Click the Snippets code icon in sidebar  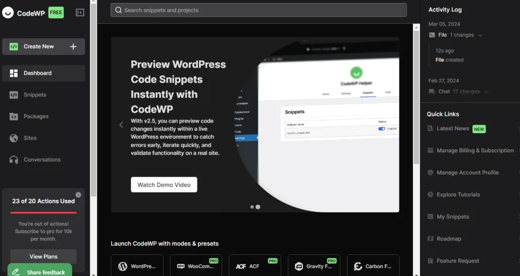(x=14, y=95)
